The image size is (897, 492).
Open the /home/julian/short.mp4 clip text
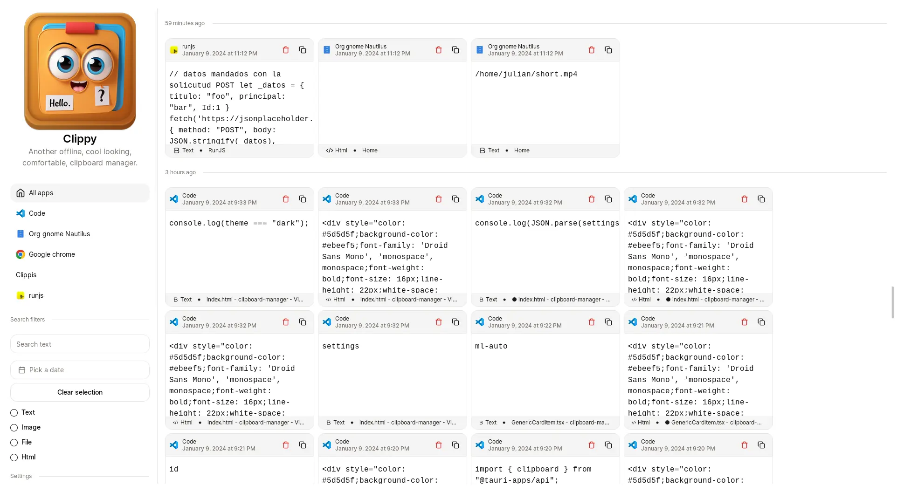pos(526,74)
